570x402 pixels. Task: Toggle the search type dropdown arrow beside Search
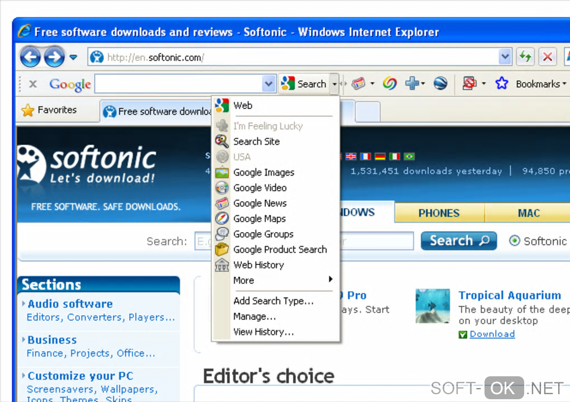pos(334,84)
